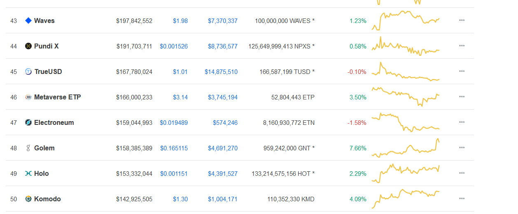Open the Electroneum coin name link
This screenshot has height=214, width=518.
point(54,122)
